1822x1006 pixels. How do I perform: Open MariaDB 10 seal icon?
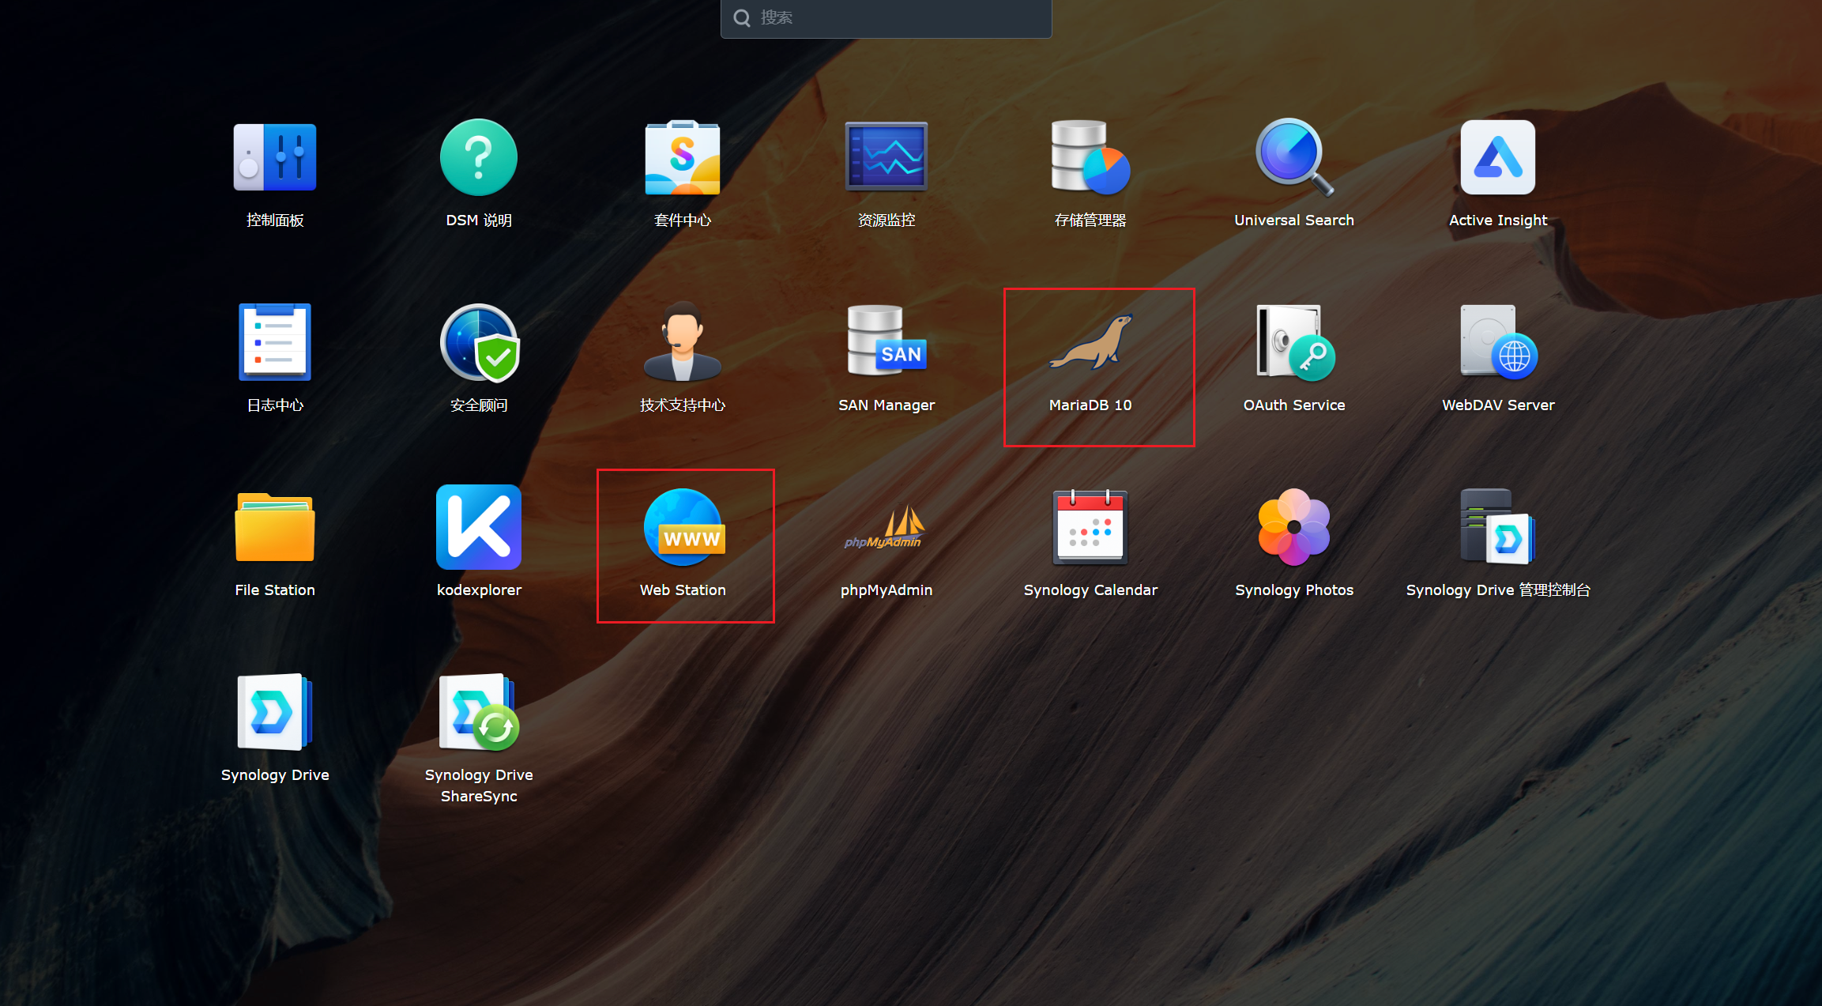point(1090,341)
